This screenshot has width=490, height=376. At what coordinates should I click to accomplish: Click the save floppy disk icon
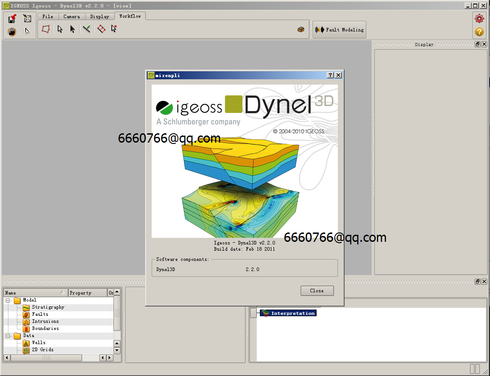click(x=12, y=19)
